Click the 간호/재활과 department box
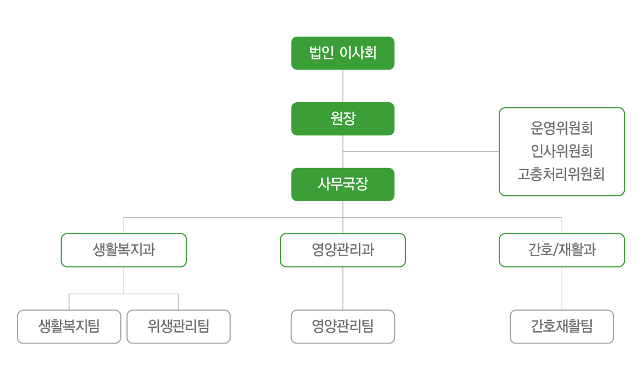This screenshot has height=381, width=642. (x=562, y=250)
